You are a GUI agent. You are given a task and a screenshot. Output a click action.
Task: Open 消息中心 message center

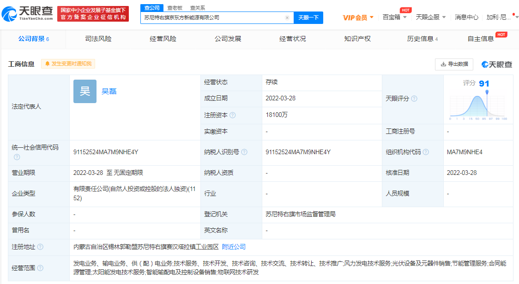(466, 17)
